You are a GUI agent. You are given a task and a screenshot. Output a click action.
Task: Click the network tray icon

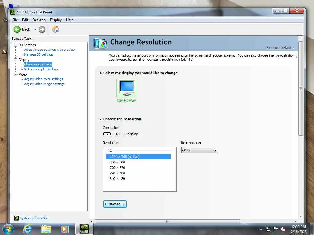click(x=268, y=229)
